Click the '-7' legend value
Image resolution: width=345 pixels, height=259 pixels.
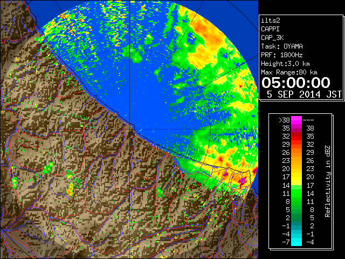[x=286, y=242]
